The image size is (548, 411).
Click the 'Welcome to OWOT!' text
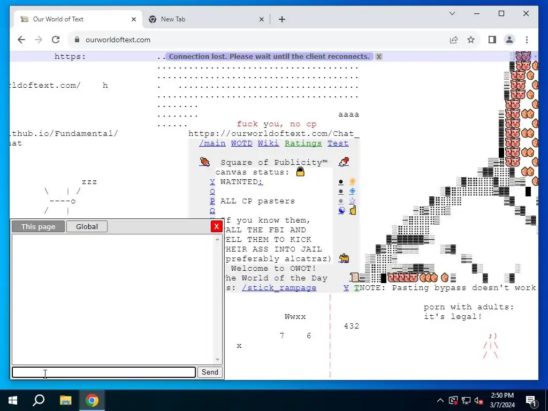[273, 269]
